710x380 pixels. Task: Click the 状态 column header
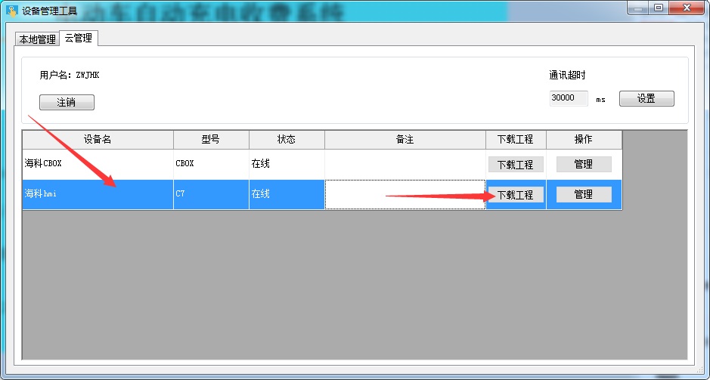coord(287,140)
